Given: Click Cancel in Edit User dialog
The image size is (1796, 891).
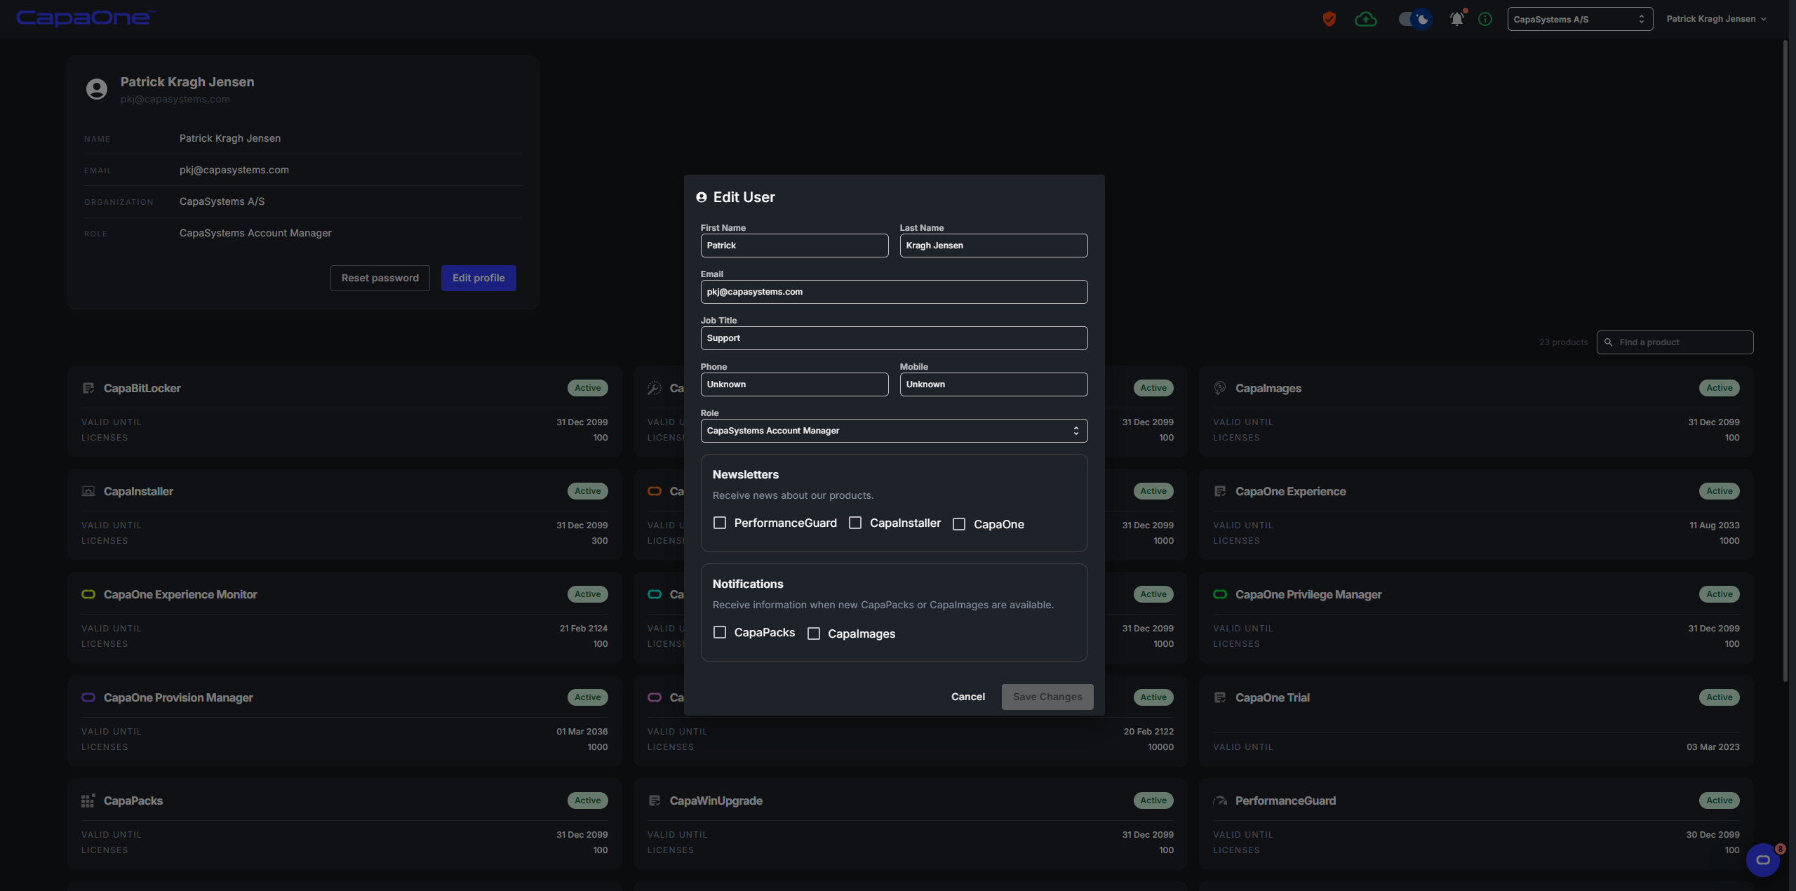Looking at the screenshot, I should 967,697.
